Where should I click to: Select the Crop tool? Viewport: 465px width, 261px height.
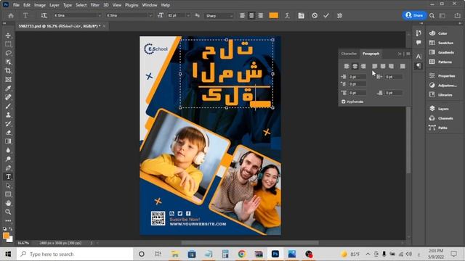(8, 71)
